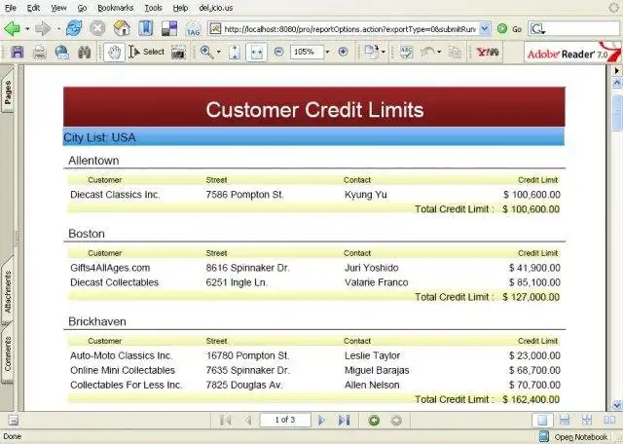Click Open Notebook in status bar
The width and height of the screenshot is (623, 444).
573,436
